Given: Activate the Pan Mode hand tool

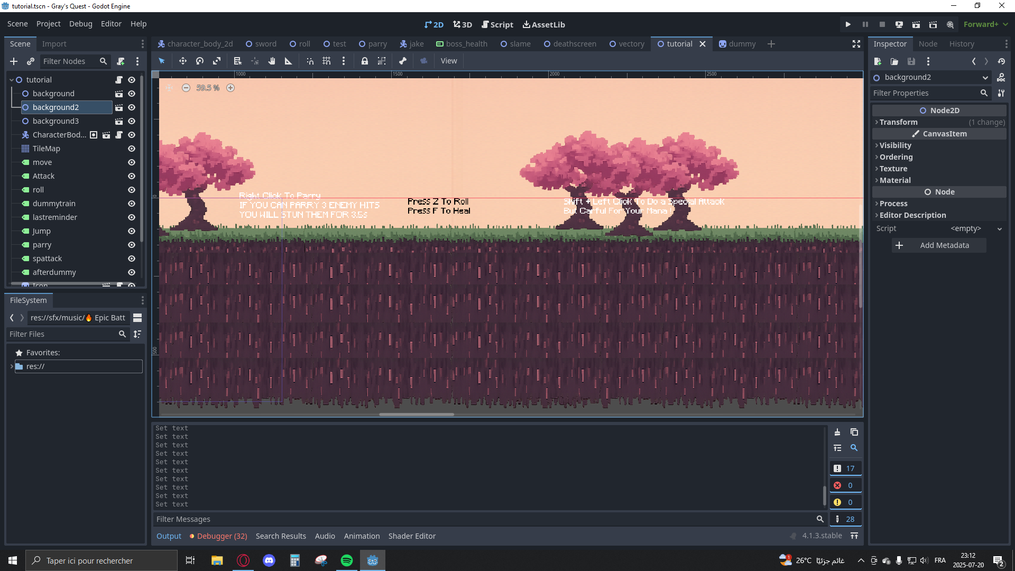Looking at the screenshot, I should (272, 61).
